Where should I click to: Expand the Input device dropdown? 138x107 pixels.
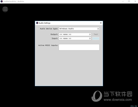[x=75, y=38]
